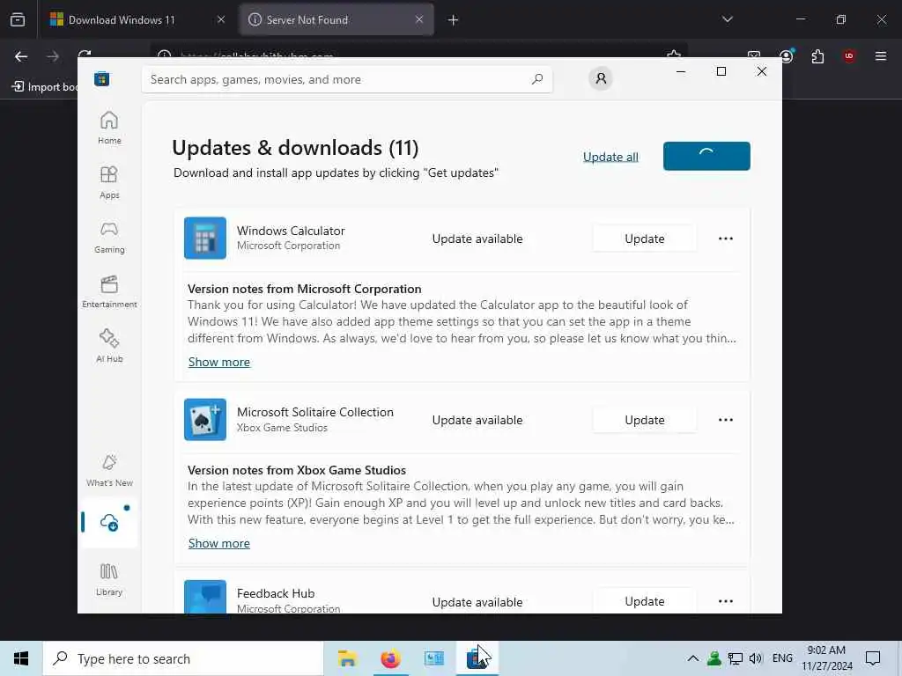
Task: Focus the Store search apps field
Action: point(347,79)
